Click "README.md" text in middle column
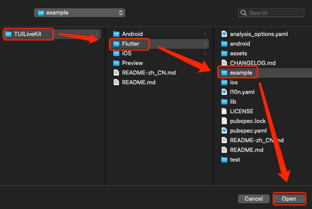 point(139,82)
